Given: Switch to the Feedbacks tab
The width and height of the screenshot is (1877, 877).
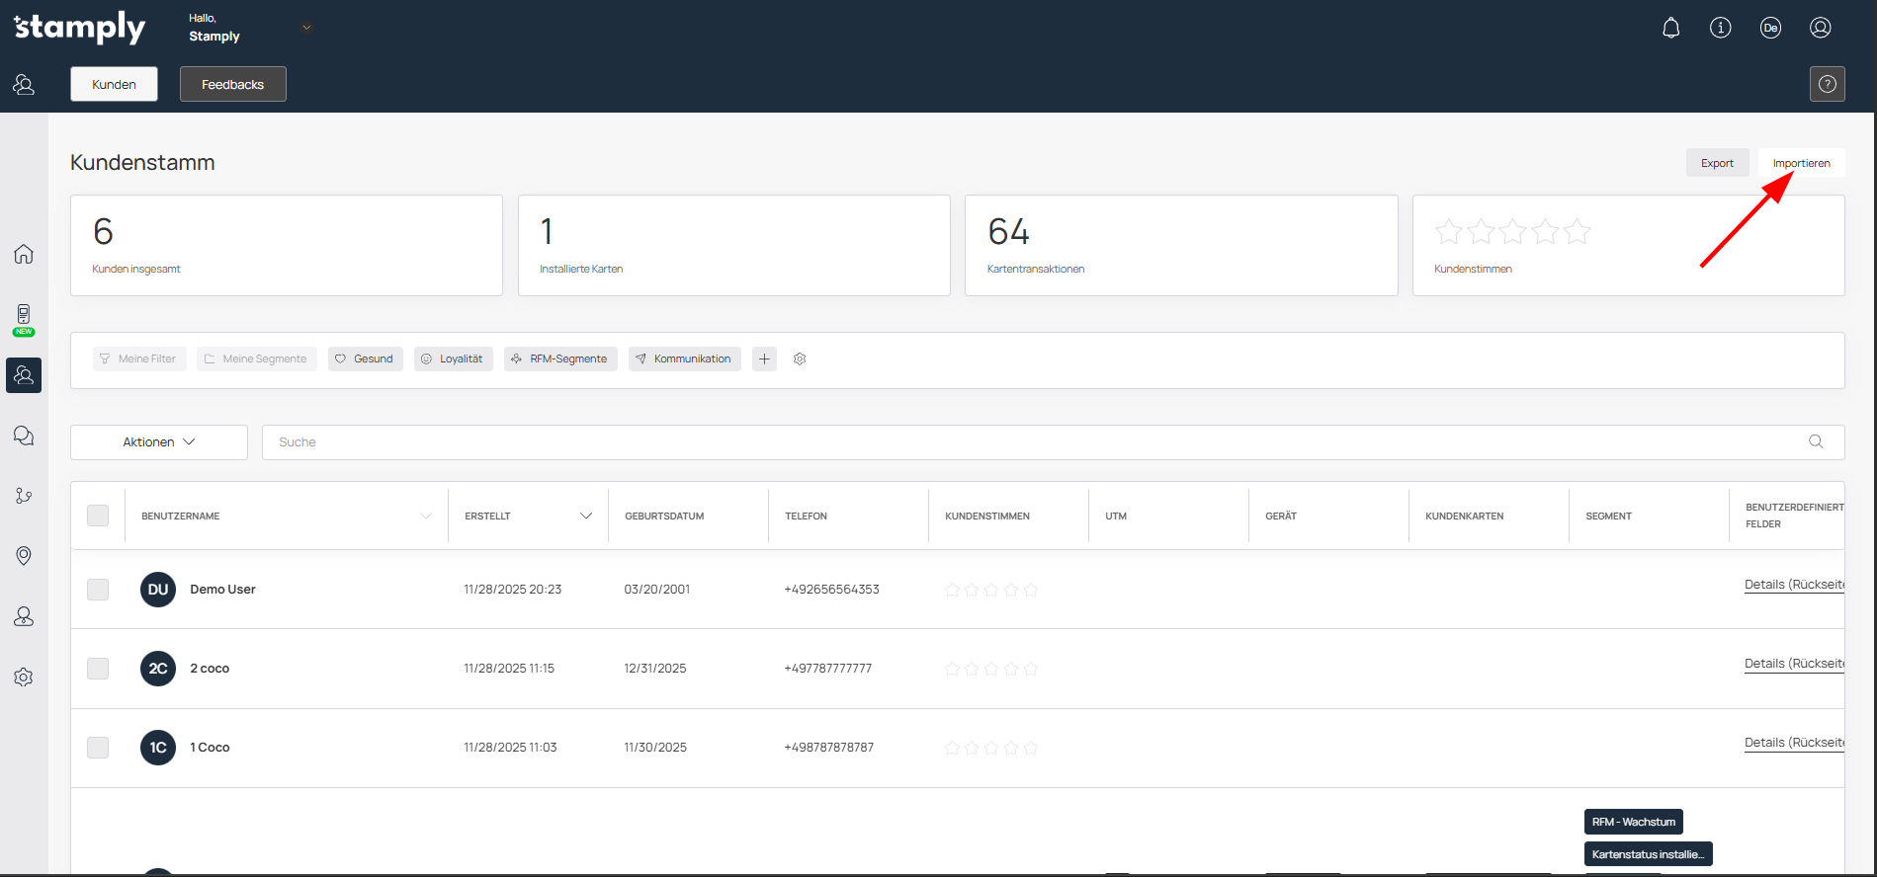Looking at the screenshot, I should coord(232,84).
